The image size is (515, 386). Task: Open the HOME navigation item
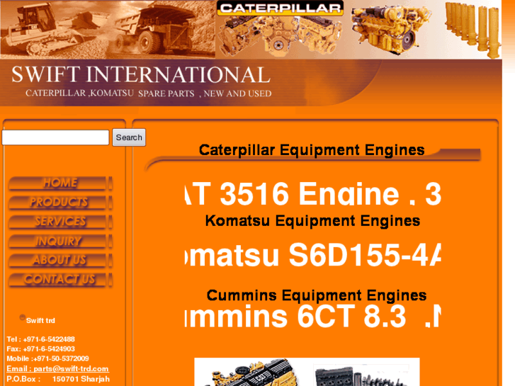[60, 183]
